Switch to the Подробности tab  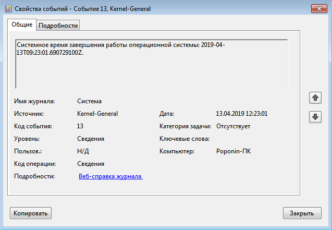58,26
